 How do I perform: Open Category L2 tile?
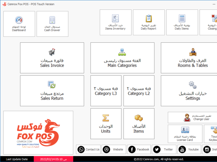[139, 91]
